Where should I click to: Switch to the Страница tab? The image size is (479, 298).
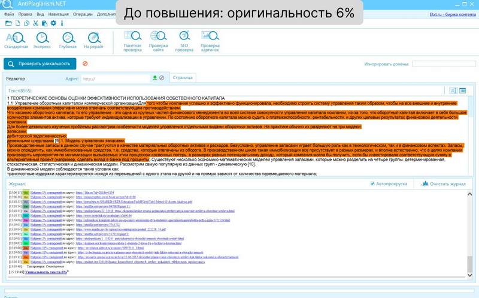click(x=183, y=78)
